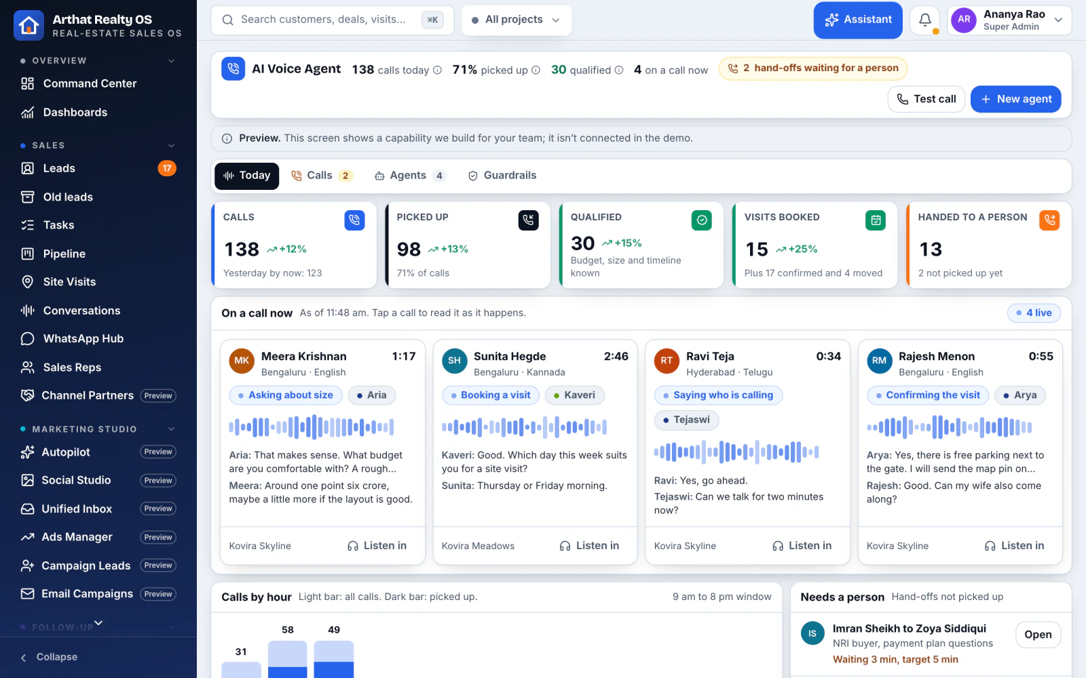Open Autopilot in Marketing Studio

98,452
